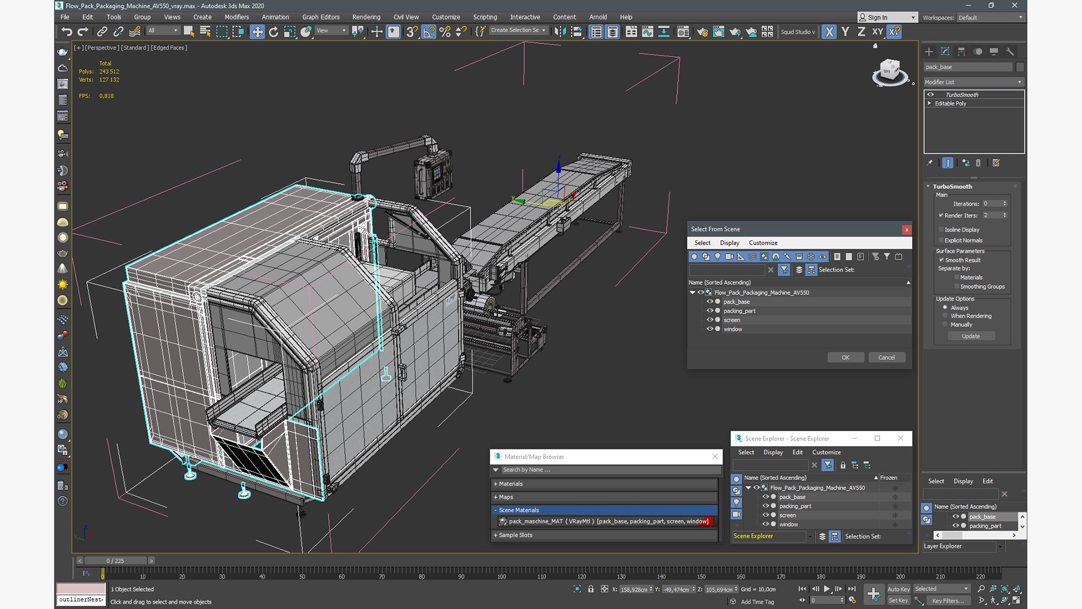Open the Rendering menu
This screenshot has width=1082, height=609.
pos(366,17)
